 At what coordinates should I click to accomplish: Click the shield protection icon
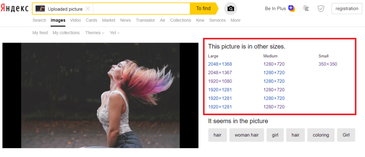[x=321, y=9]
